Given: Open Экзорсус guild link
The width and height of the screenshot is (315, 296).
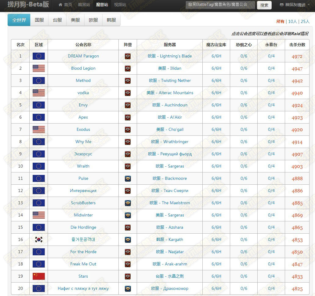Looking at the screenshot, I should click(x=83, y=154).
